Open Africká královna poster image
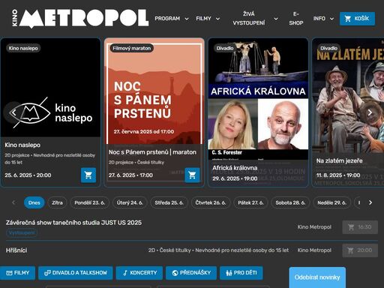This screenshot has height=288, width=384. [258, 99]
